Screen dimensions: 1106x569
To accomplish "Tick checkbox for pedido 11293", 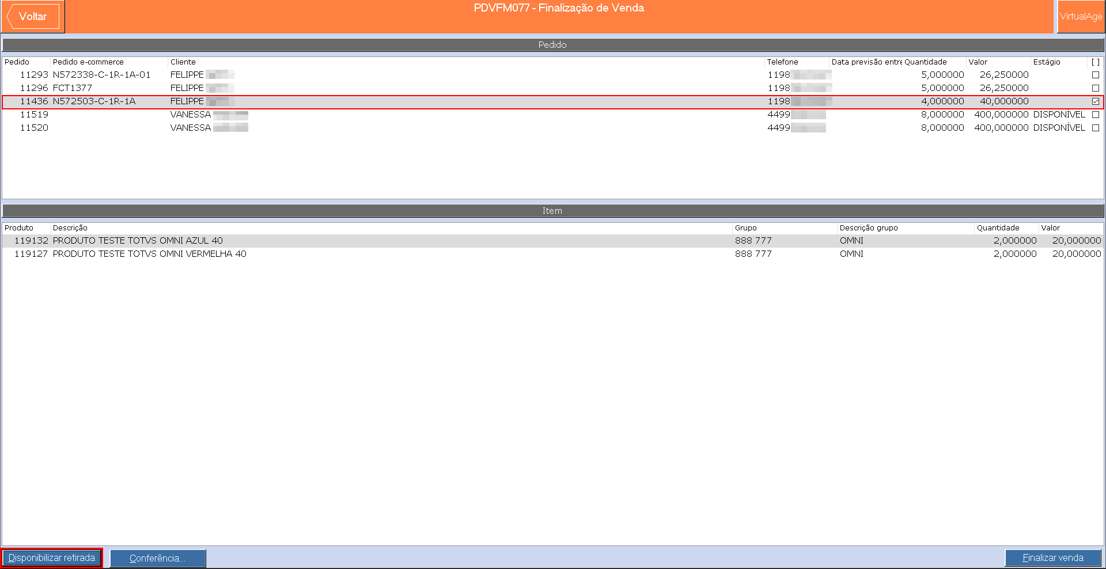I will point(1096,75).
